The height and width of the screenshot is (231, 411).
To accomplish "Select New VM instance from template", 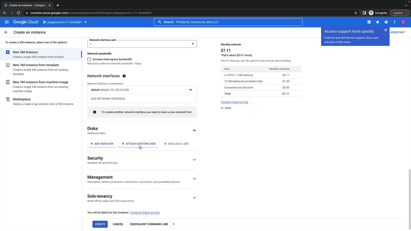I will [x=41, y=69].
